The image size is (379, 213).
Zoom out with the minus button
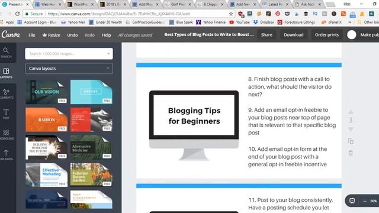coord(365,201)
